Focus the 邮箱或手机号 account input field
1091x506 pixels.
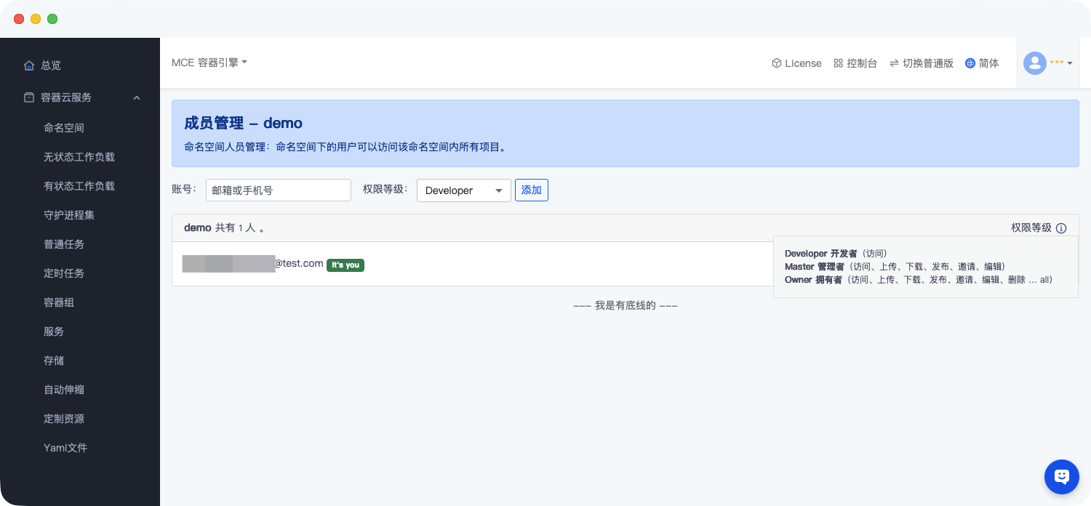click(278, 190)
